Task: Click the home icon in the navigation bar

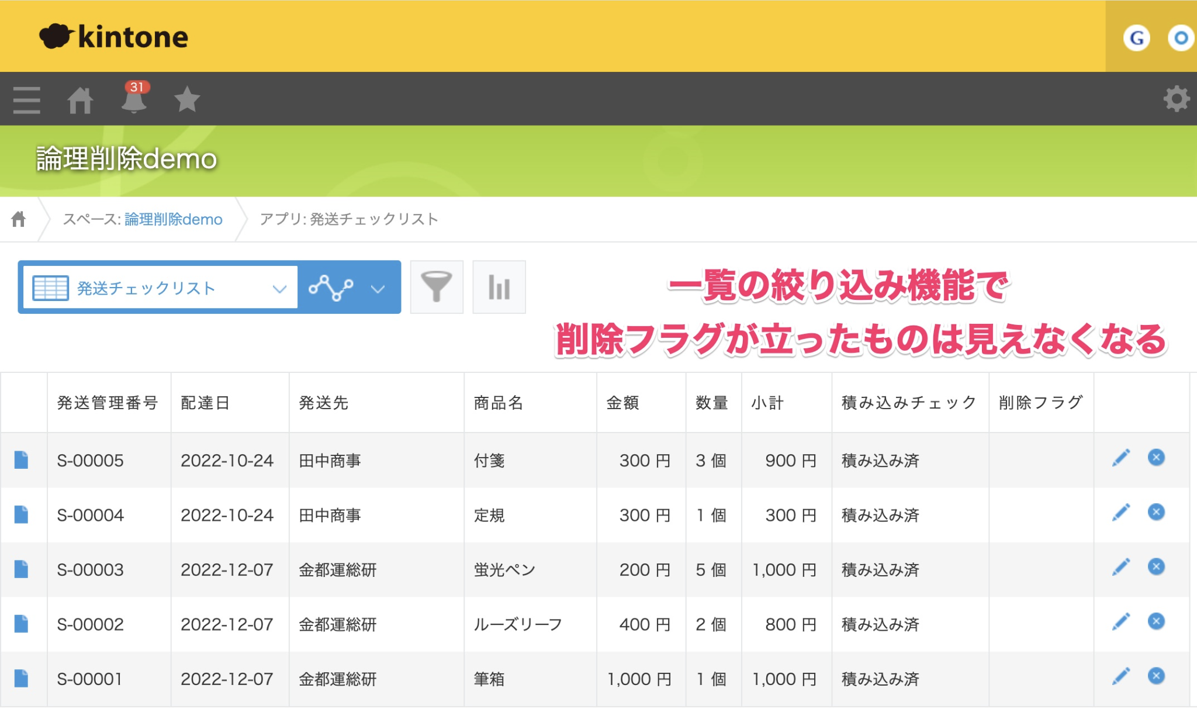Action: 80,99
